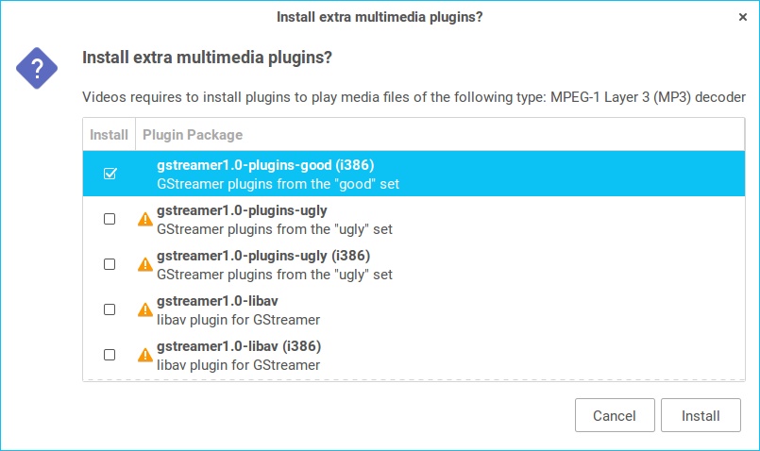Click warning icon beside gstreamer1.0-plugins-ugly (i386)
Screen dimensions: 760x451
[144, 264]
